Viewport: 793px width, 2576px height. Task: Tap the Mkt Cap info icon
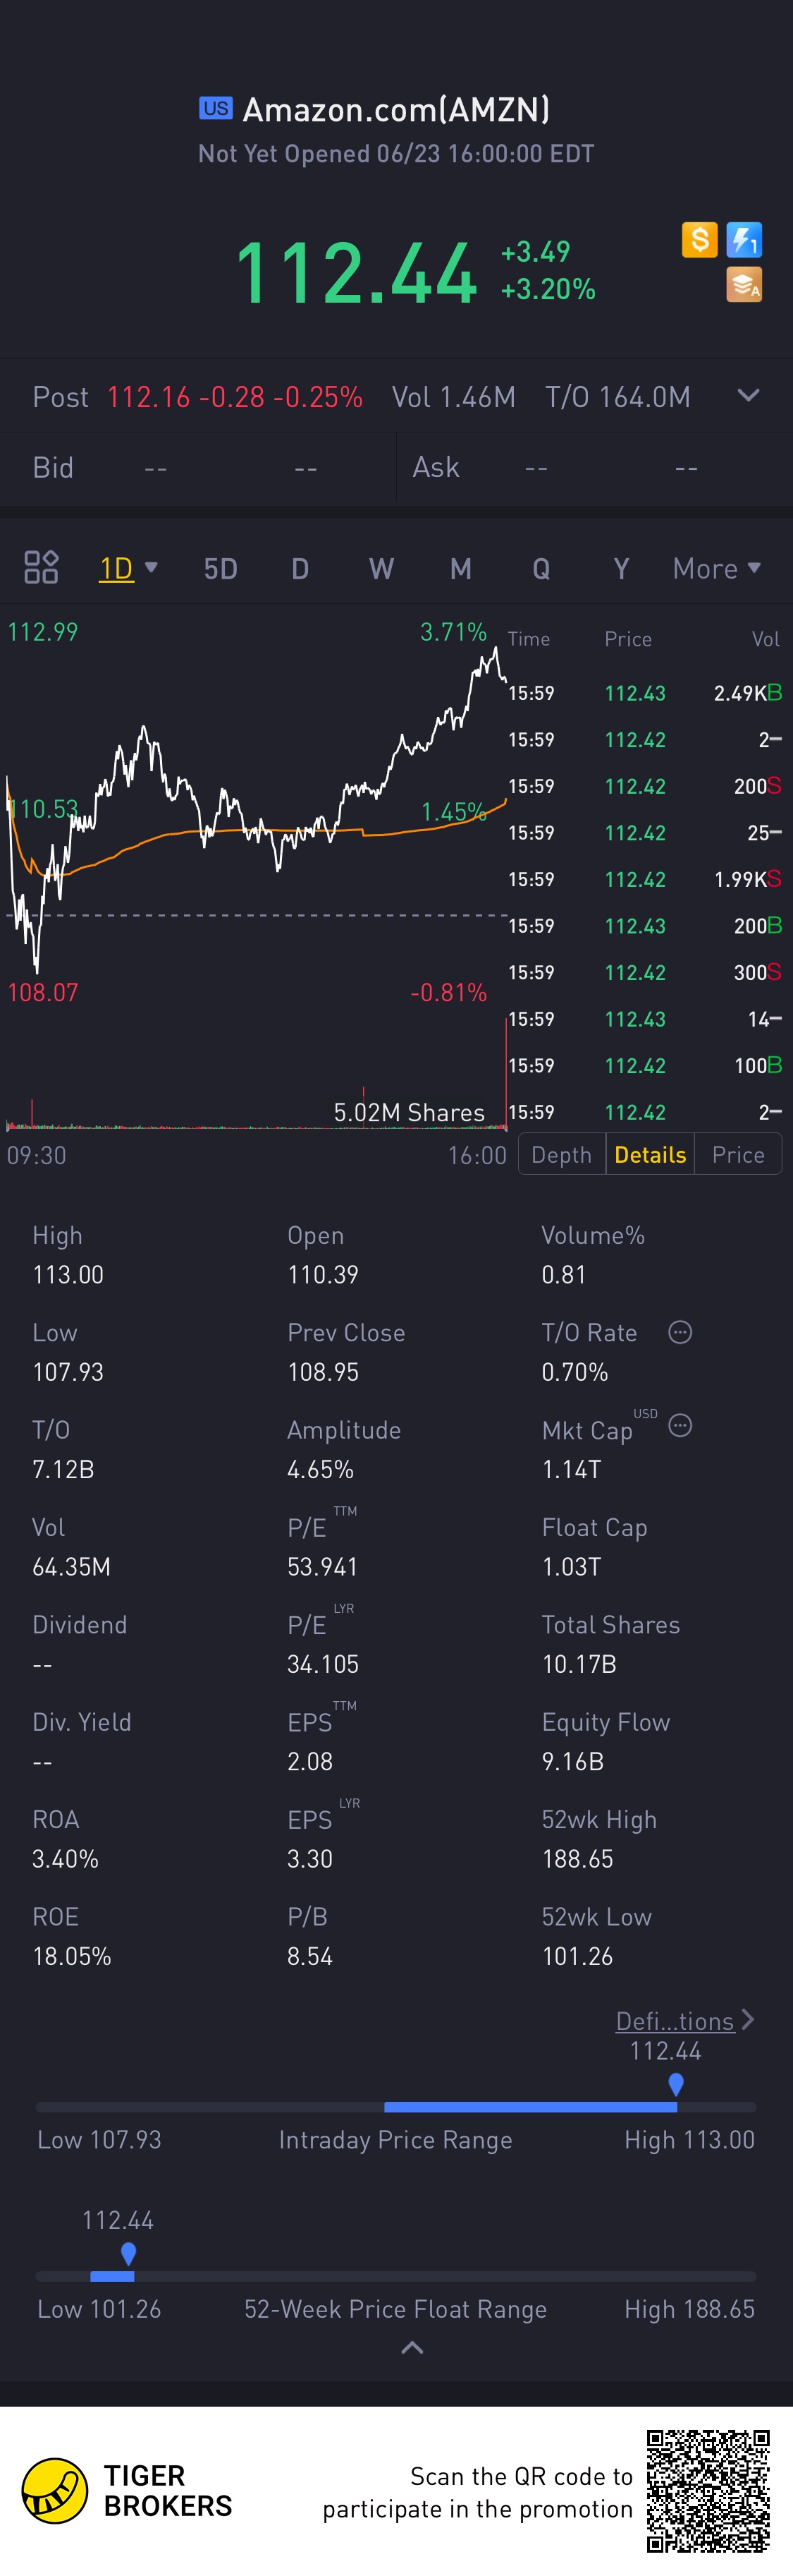point(680,1426)
